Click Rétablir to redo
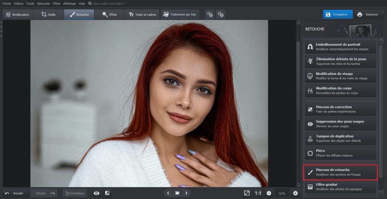Screen dimensions: 387x199 click(44, 193)
